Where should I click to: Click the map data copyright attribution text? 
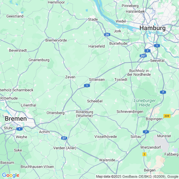[x=137, y=176]
